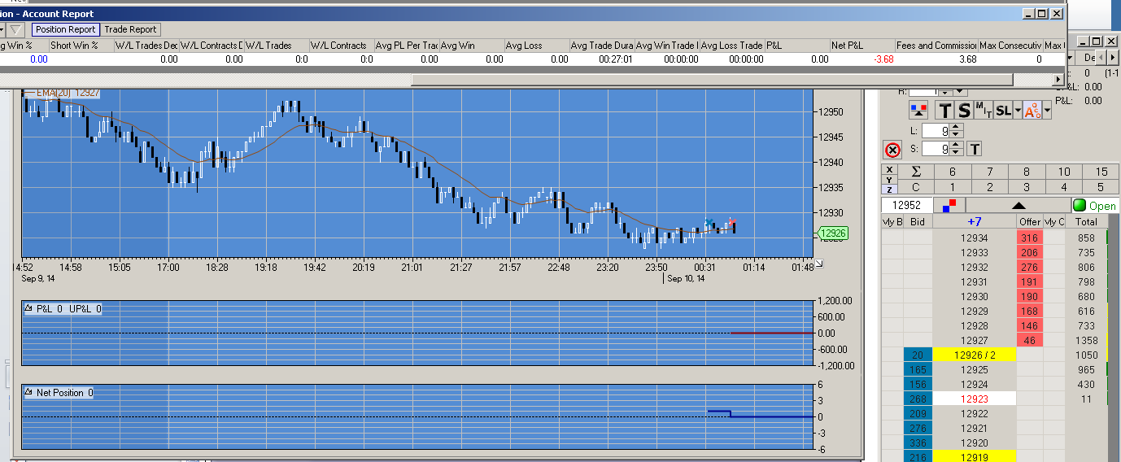Click bid size 268 at price 12923
Screen dimensions: 1121x462
tap(918, 399)
